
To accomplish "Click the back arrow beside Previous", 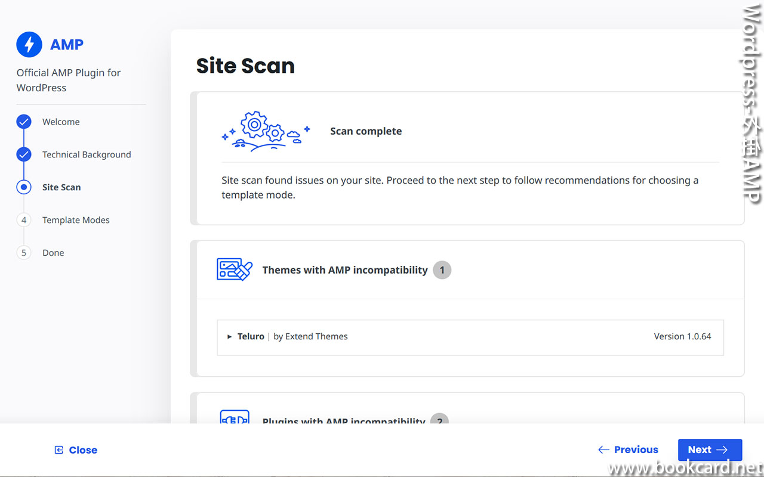I will click(x=603, y=450).
